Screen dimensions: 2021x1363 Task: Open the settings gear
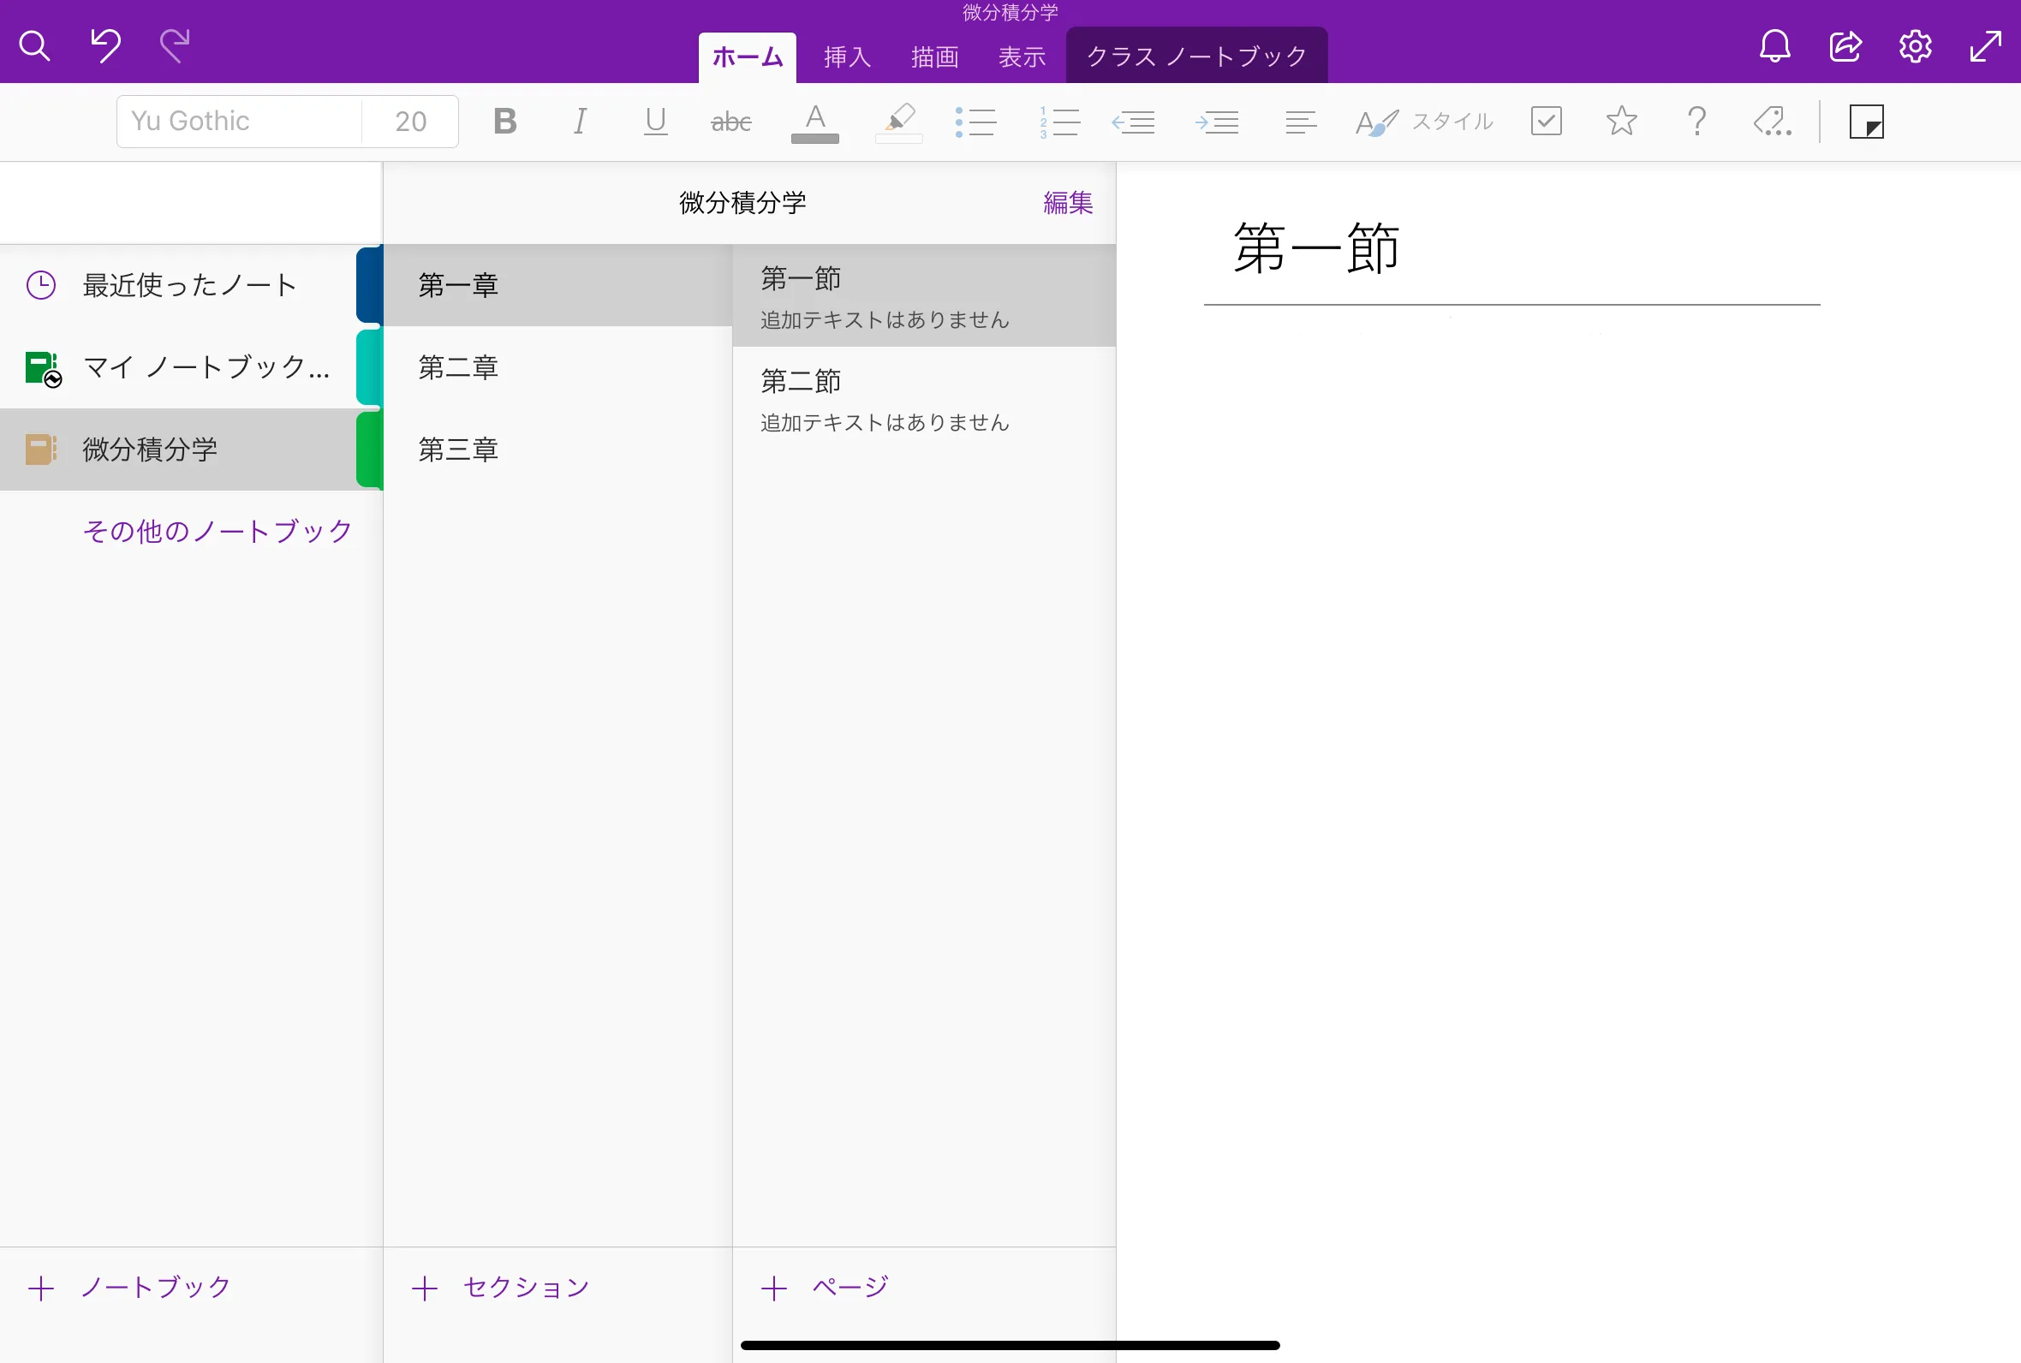click(x=1915, y=46)
